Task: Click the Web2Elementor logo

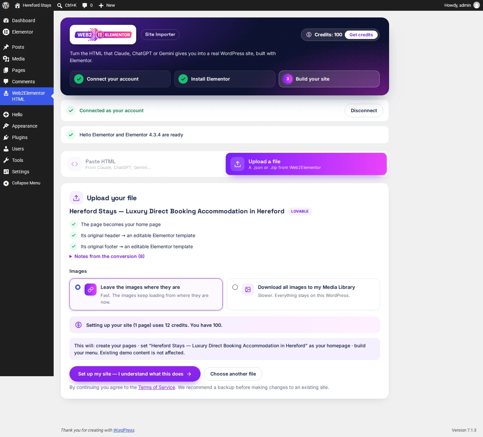Action: point(103,35)
